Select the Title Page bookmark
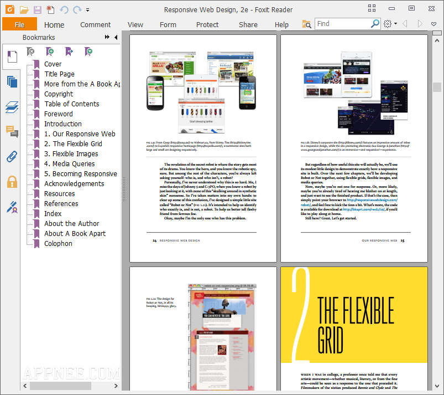Viewport: 444px width, 395px height. pos(60,74)
